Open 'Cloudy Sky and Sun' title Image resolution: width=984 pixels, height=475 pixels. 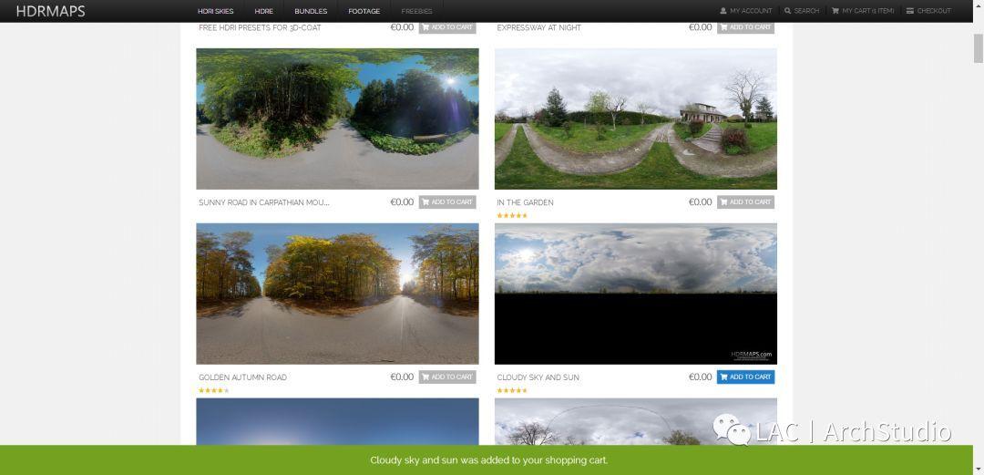coord(538,377)
